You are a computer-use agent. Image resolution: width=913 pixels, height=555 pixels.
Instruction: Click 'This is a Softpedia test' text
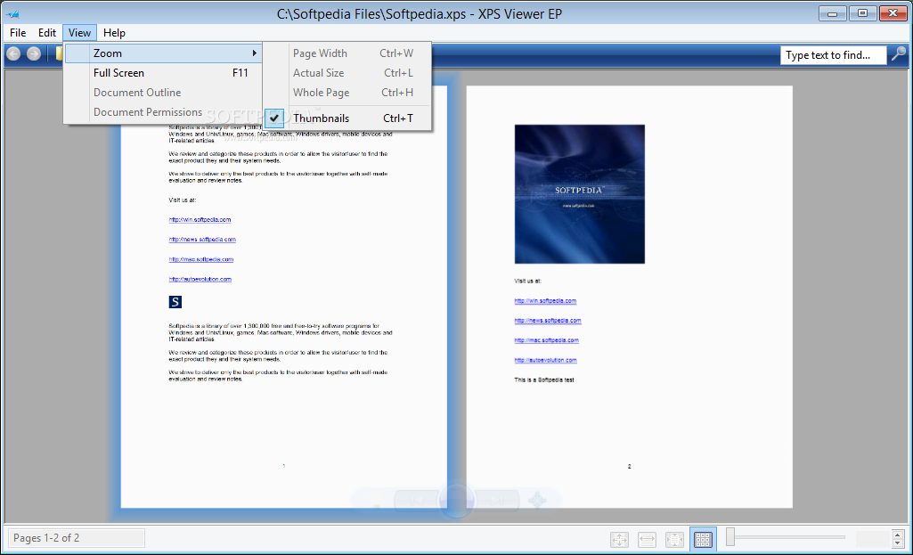click(x=544, y=380)
